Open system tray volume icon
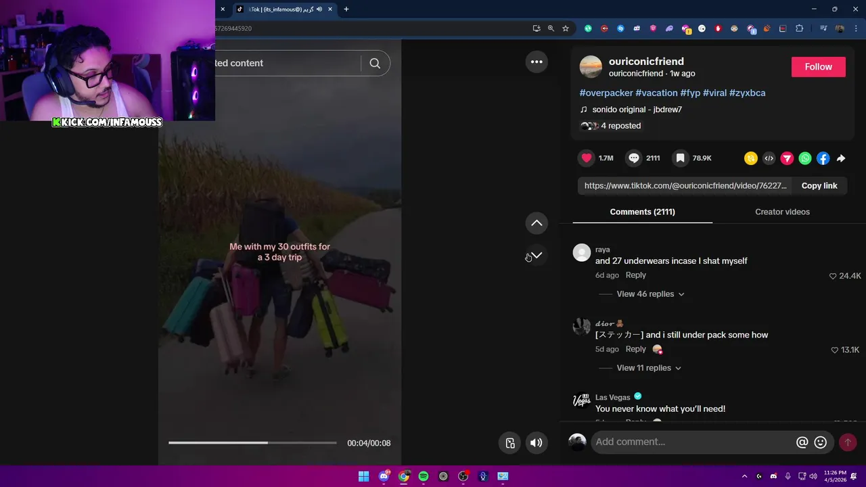This screenshot has width=866, height=487. pyautogui.click(x=813, y=476)
